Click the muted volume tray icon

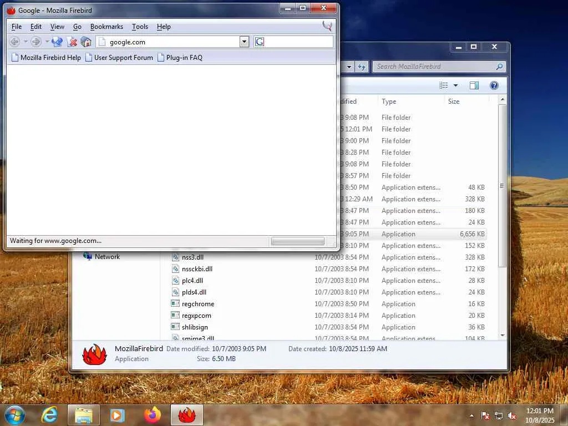tap(512, 416)
